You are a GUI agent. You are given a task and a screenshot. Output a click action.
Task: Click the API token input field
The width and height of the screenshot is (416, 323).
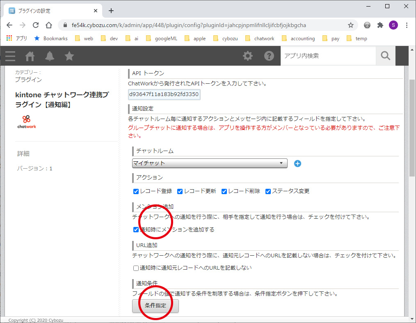[x=164, y=94]
